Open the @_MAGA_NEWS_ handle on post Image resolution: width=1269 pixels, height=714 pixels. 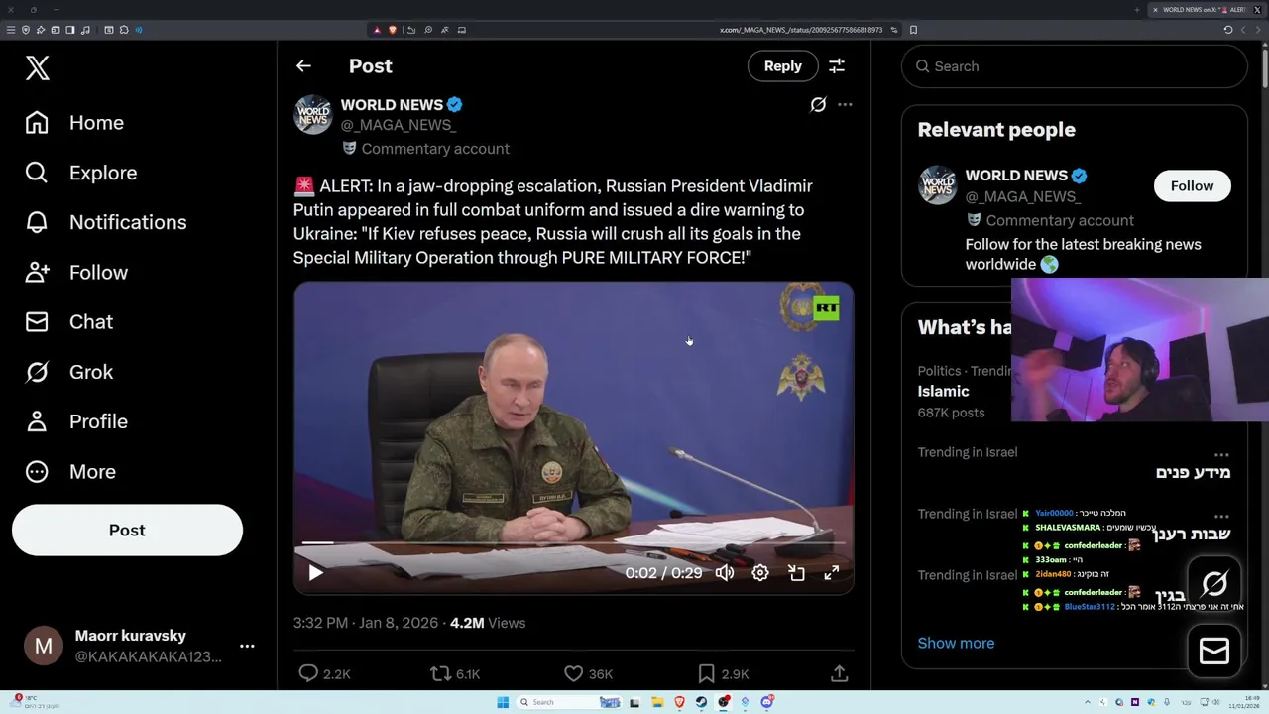399,125
